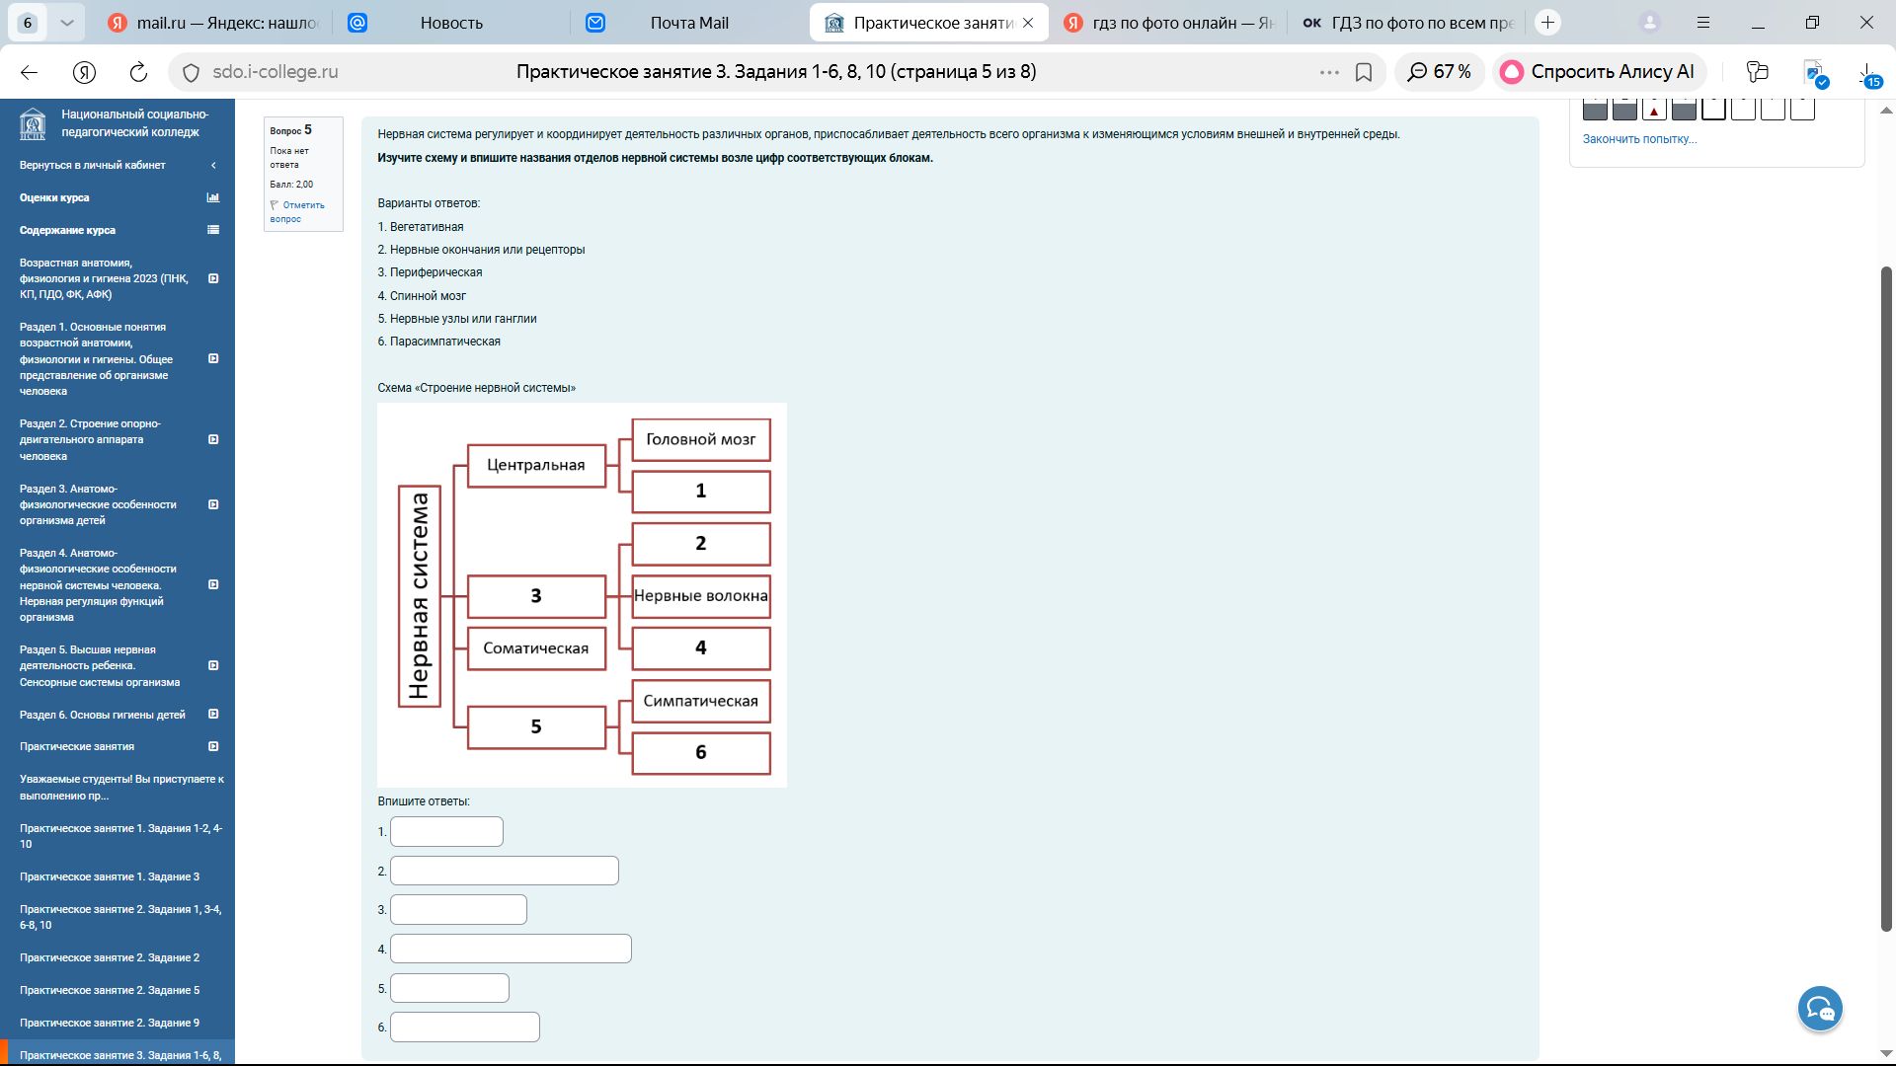
Task: Open Уважаемые студенты! sidebar item
Action: pyautogui.click(x=121, y=788)
